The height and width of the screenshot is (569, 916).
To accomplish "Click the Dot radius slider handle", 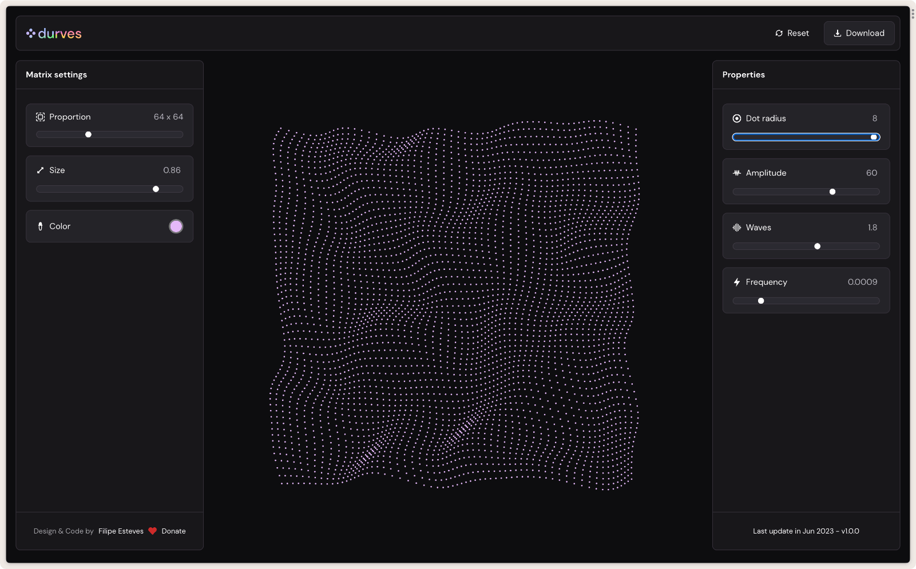I will tap(874, 137).
